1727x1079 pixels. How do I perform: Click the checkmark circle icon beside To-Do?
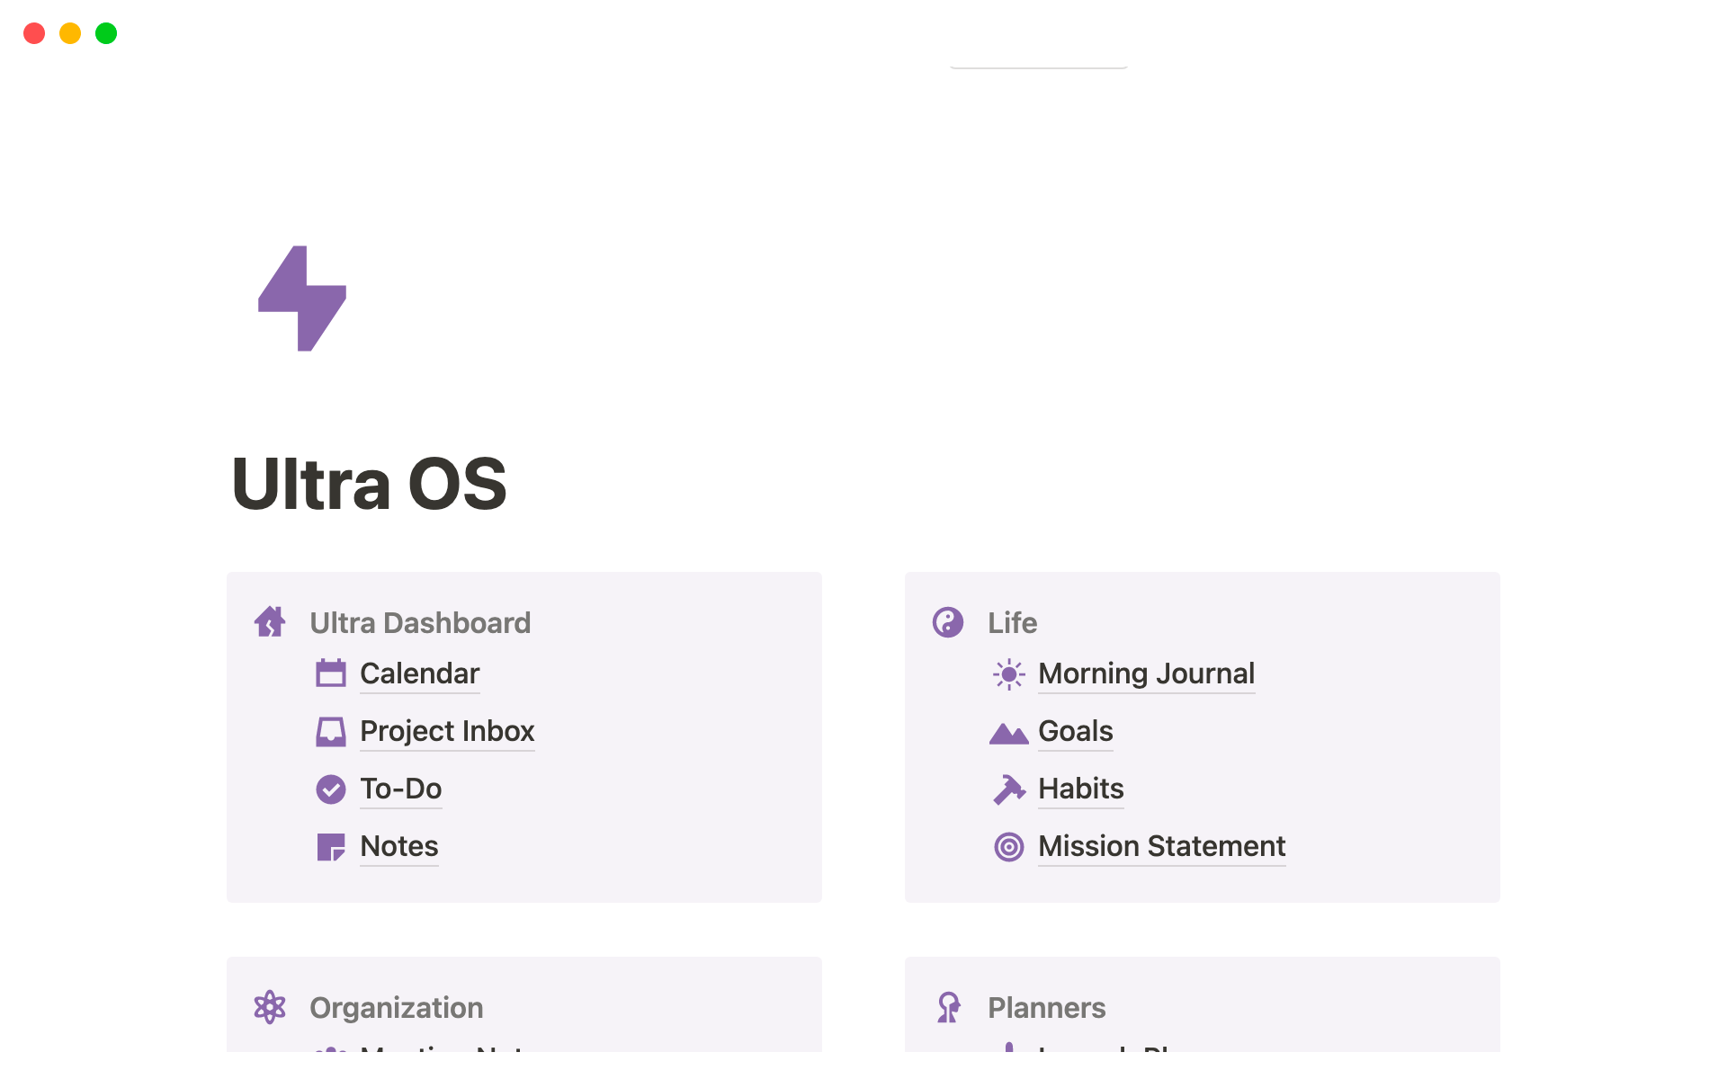(331, 789)
